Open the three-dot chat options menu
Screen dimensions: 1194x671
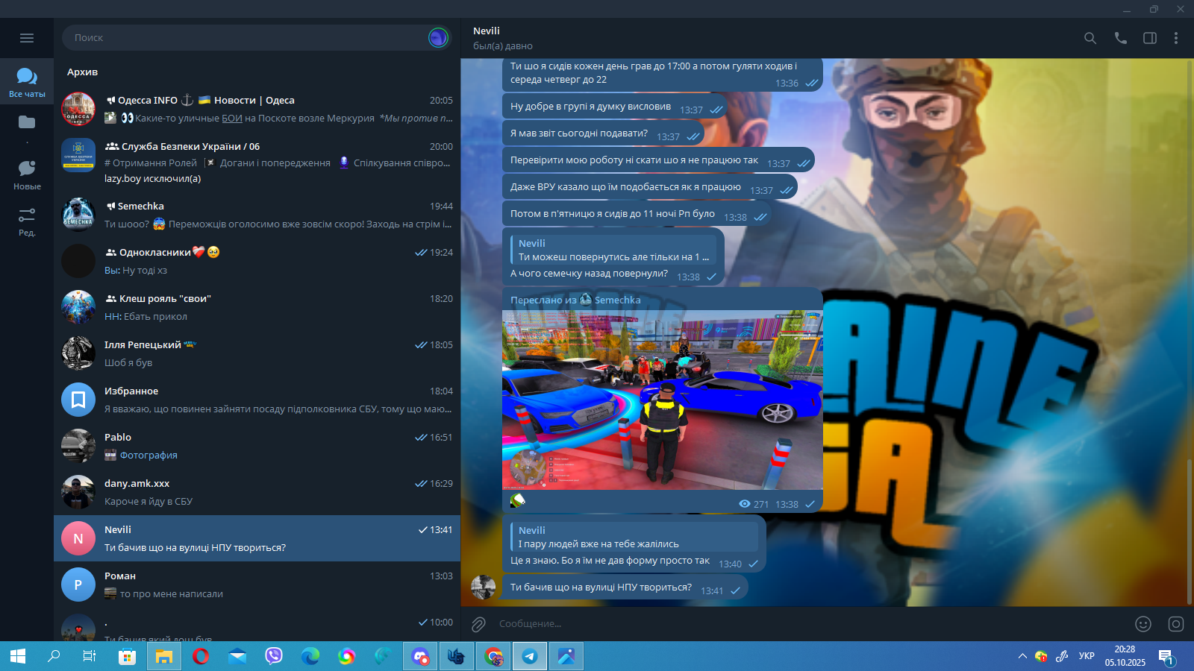(1176, 38)
